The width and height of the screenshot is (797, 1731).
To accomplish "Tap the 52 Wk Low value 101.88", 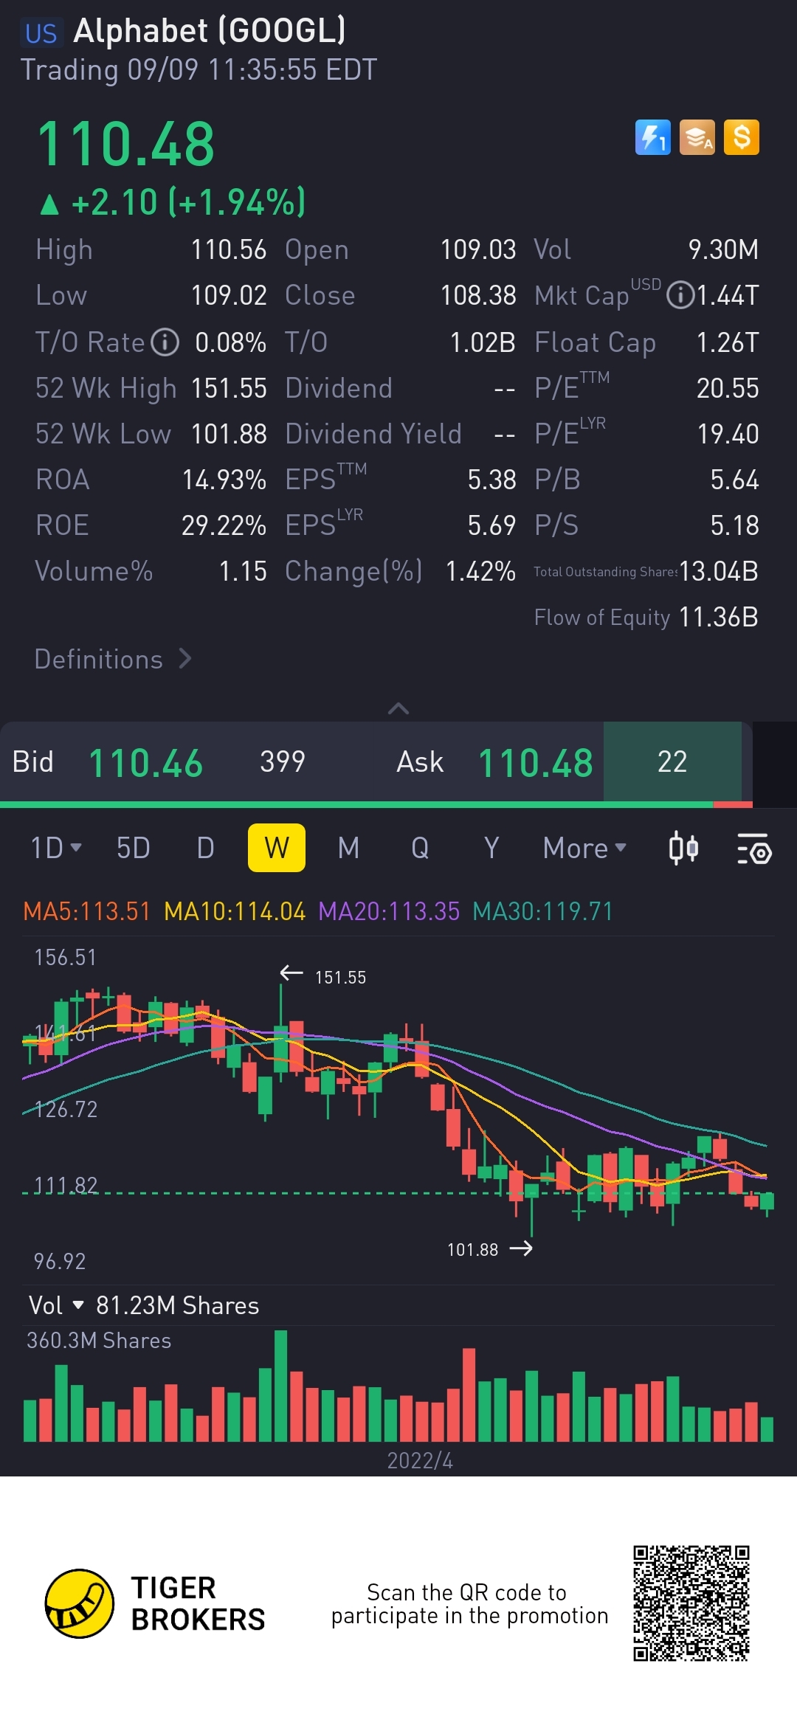I will coord(229,434).
